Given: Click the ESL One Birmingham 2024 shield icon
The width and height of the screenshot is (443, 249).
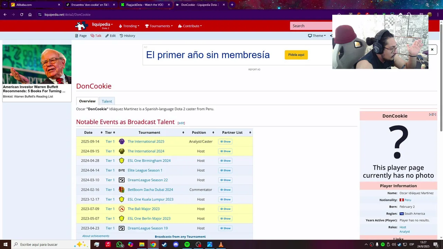Looking at the screenshot, I should (x=121, y=160).
